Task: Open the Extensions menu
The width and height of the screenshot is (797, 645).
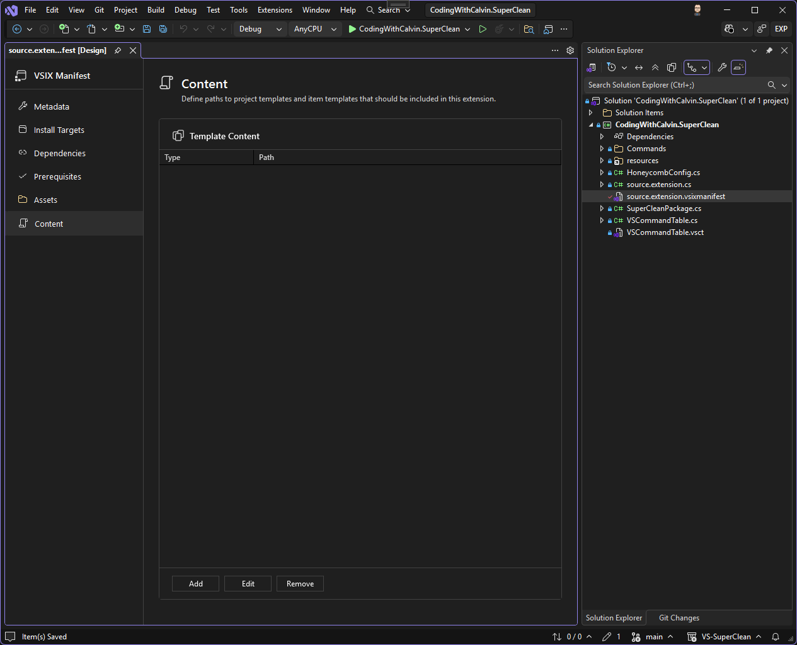Action: point(275,10)
